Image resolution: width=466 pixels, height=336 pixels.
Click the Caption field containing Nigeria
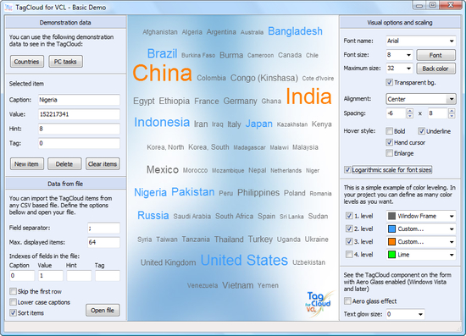click(79, 100)
